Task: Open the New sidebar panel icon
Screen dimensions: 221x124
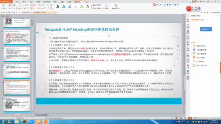Action: pos(188,20)
